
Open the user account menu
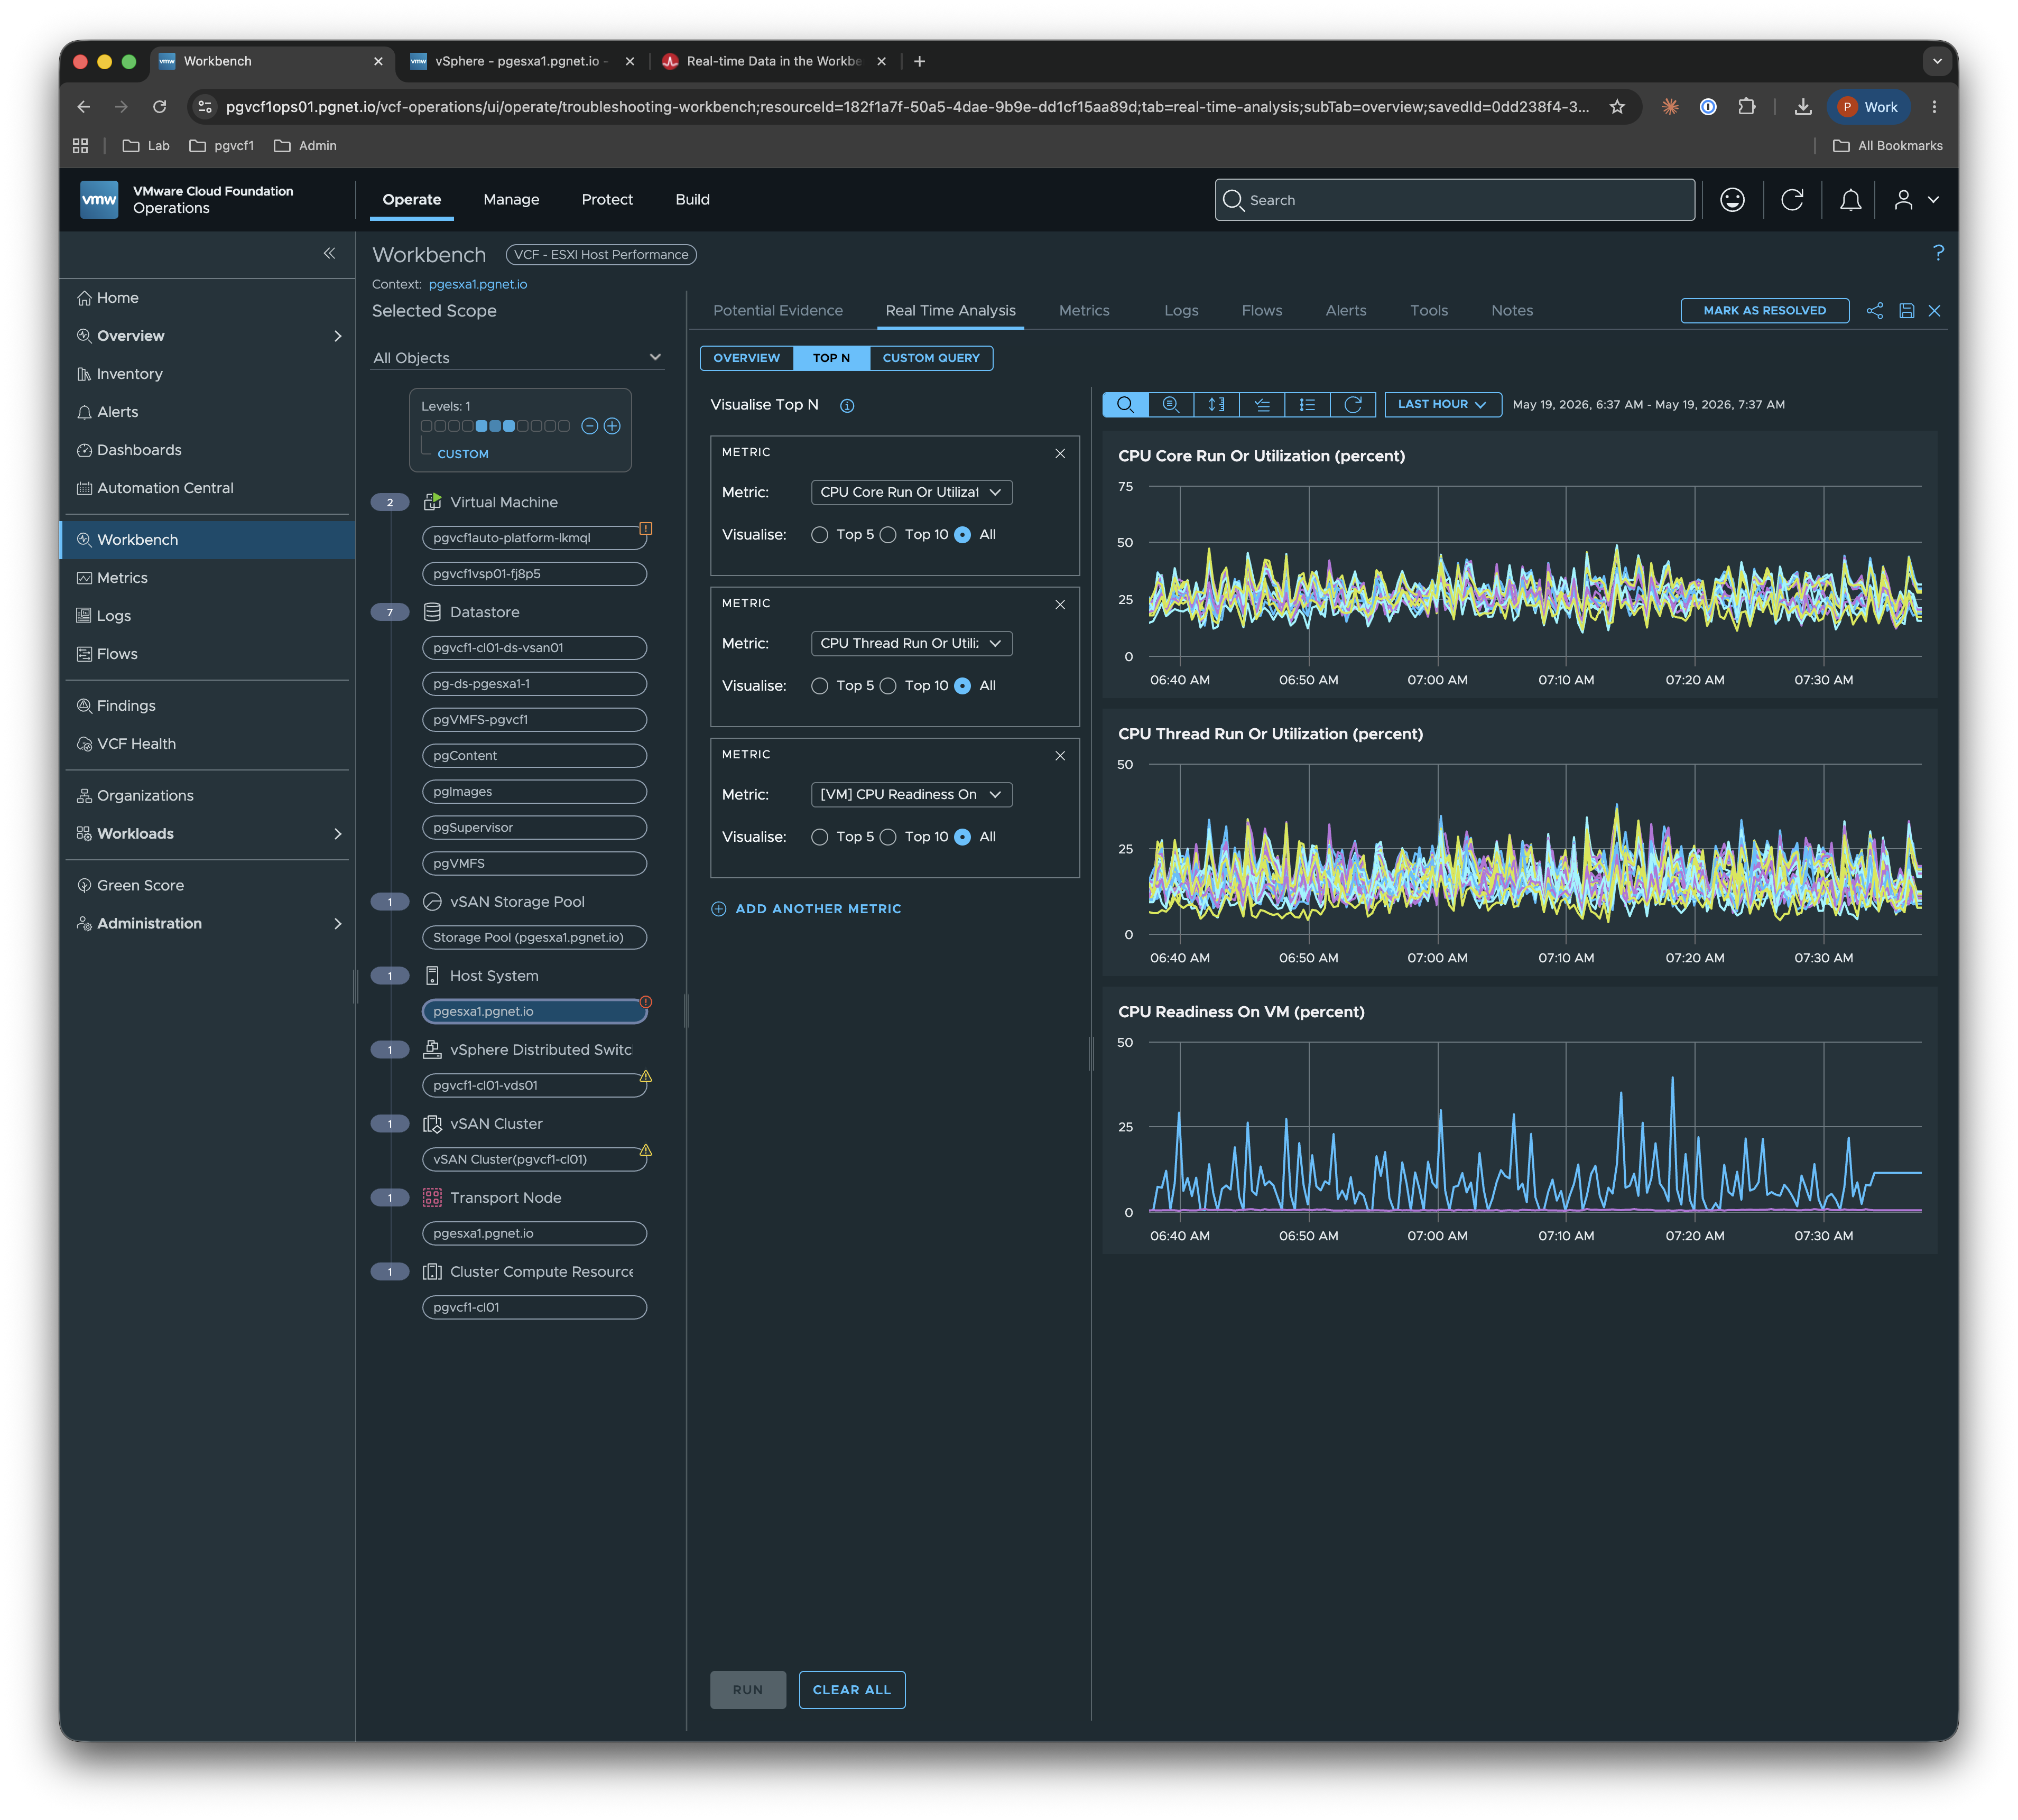pos(1915,200)
